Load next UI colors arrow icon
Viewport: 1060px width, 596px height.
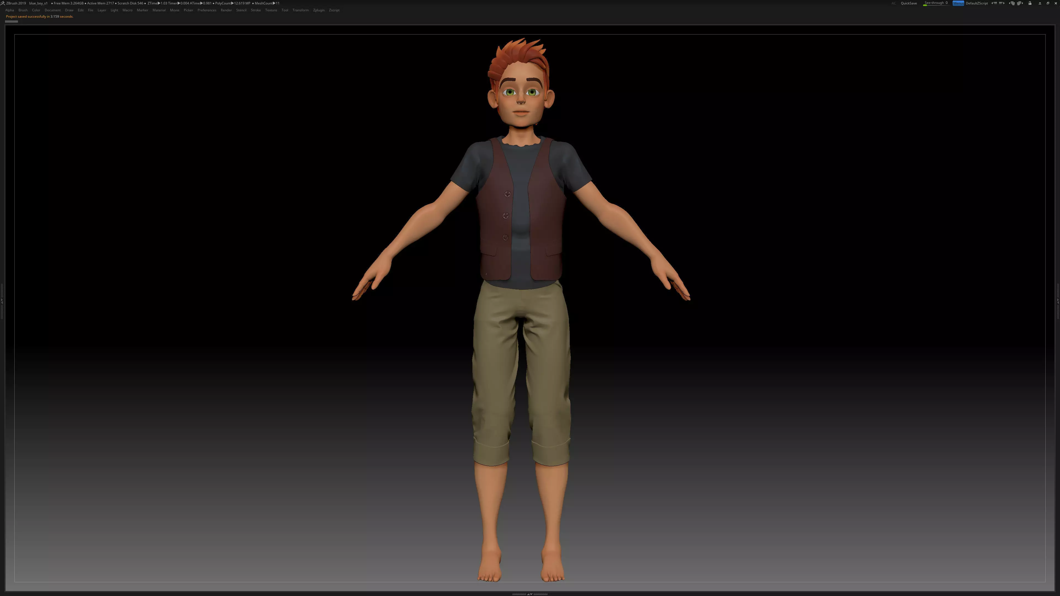[1002, 3]
